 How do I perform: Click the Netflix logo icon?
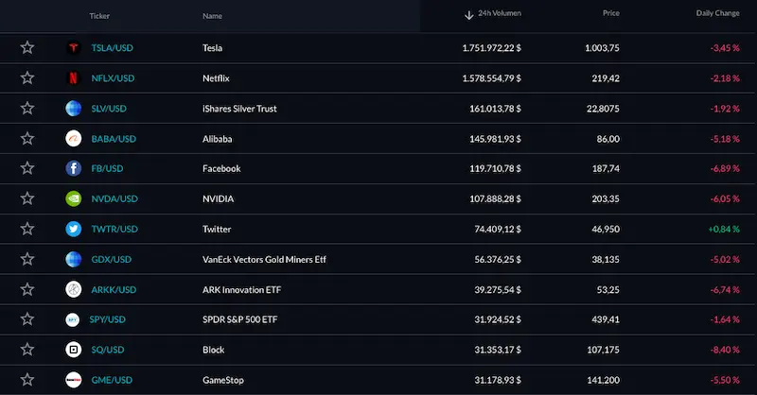(74, 78)
